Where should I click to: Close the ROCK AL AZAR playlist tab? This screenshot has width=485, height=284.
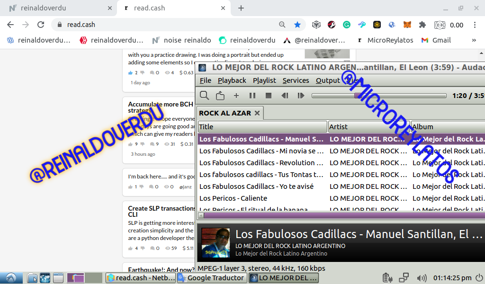(257, 113)
